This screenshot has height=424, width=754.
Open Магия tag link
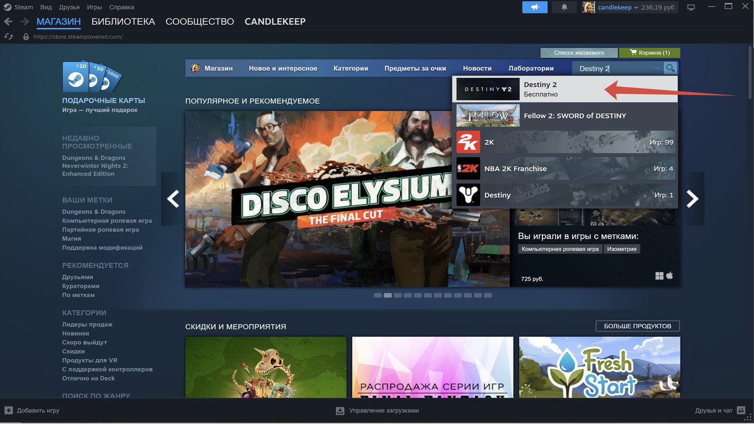click(72, 238)
